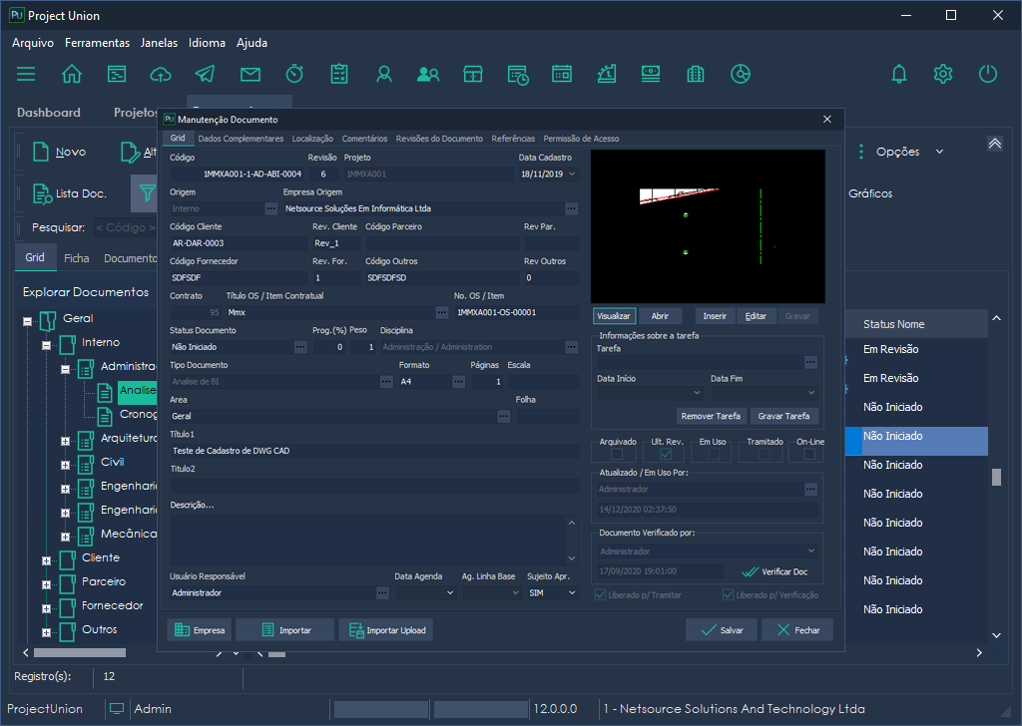Click the power logout icon

click(988, 74)
